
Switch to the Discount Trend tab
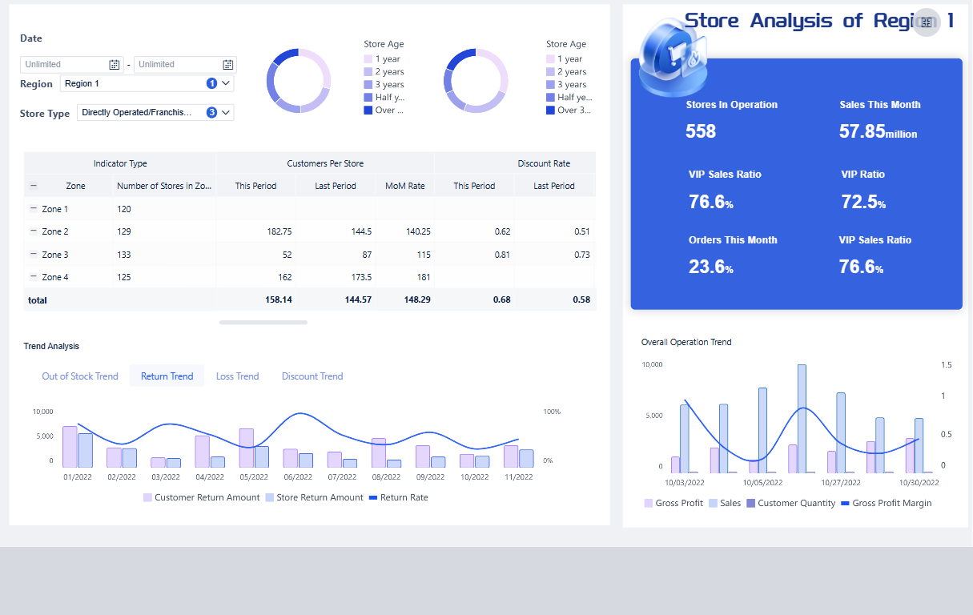point(312,376)
